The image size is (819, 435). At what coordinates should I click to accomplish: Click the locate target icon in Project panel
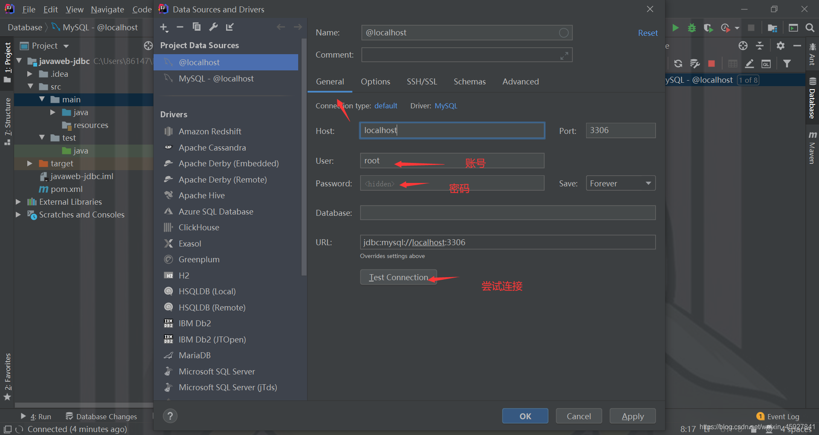pyautogui.click(x=148, y=46)
